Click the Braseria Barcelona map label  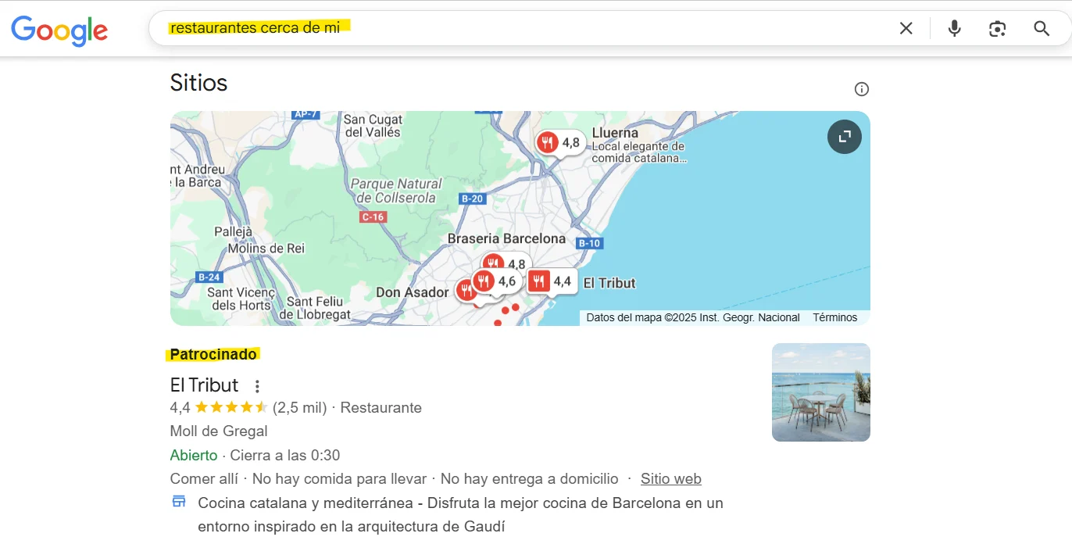point(506,238)
